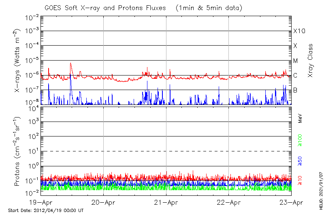Image resolution: width=324 pixels, height=214 pixels.
Task: Click the tallest red X-ray flare peak on 19-Apr
Action: pyautogui.click(x=70, y=63)
